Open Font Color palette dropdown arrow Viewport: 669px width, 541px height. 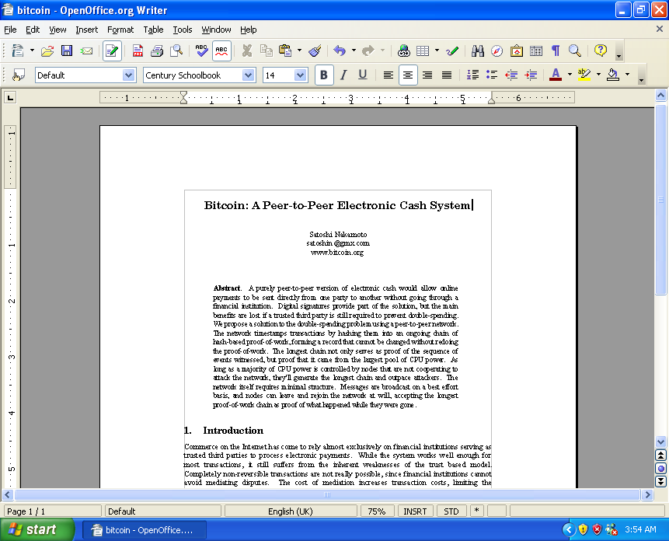pyautogui.click(x=570, y=75)
